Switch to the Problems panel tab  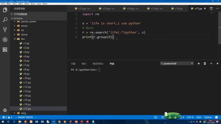tap(73, 64)
